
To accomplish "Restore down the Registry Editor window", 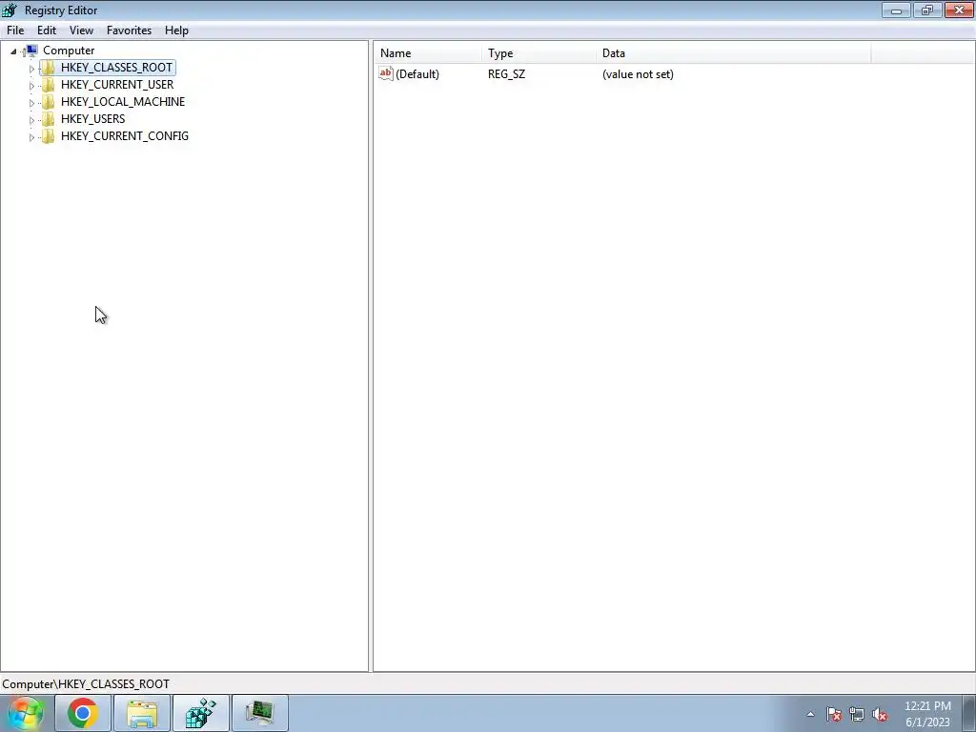I will [x=927, y=10].
